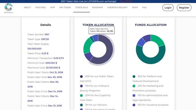Go to AIRDROP & BOUNTY
Viewport: 196px width, 110px height.
coord(117,7)
